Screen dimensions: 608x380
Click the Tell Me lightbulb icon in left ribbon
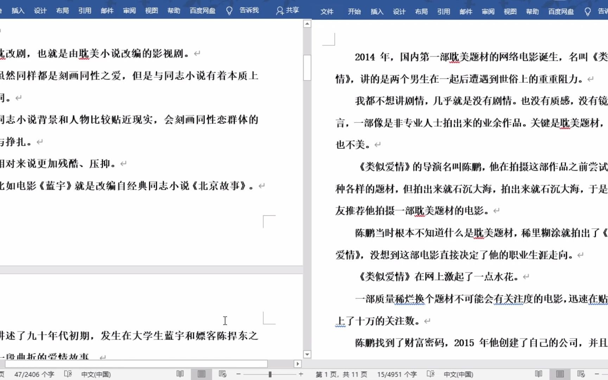[x=229, y=11]
